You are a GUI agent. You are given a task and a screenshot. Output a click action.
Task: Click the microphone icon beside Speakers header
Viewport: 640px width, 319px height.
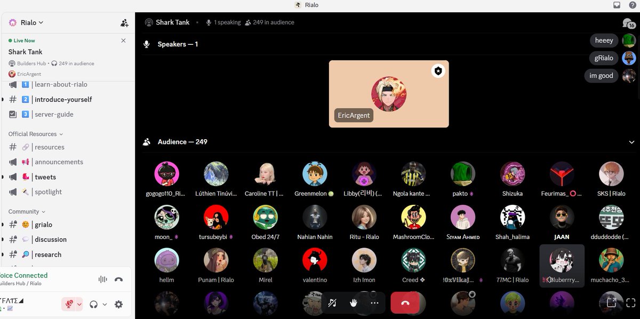[147, 44]
